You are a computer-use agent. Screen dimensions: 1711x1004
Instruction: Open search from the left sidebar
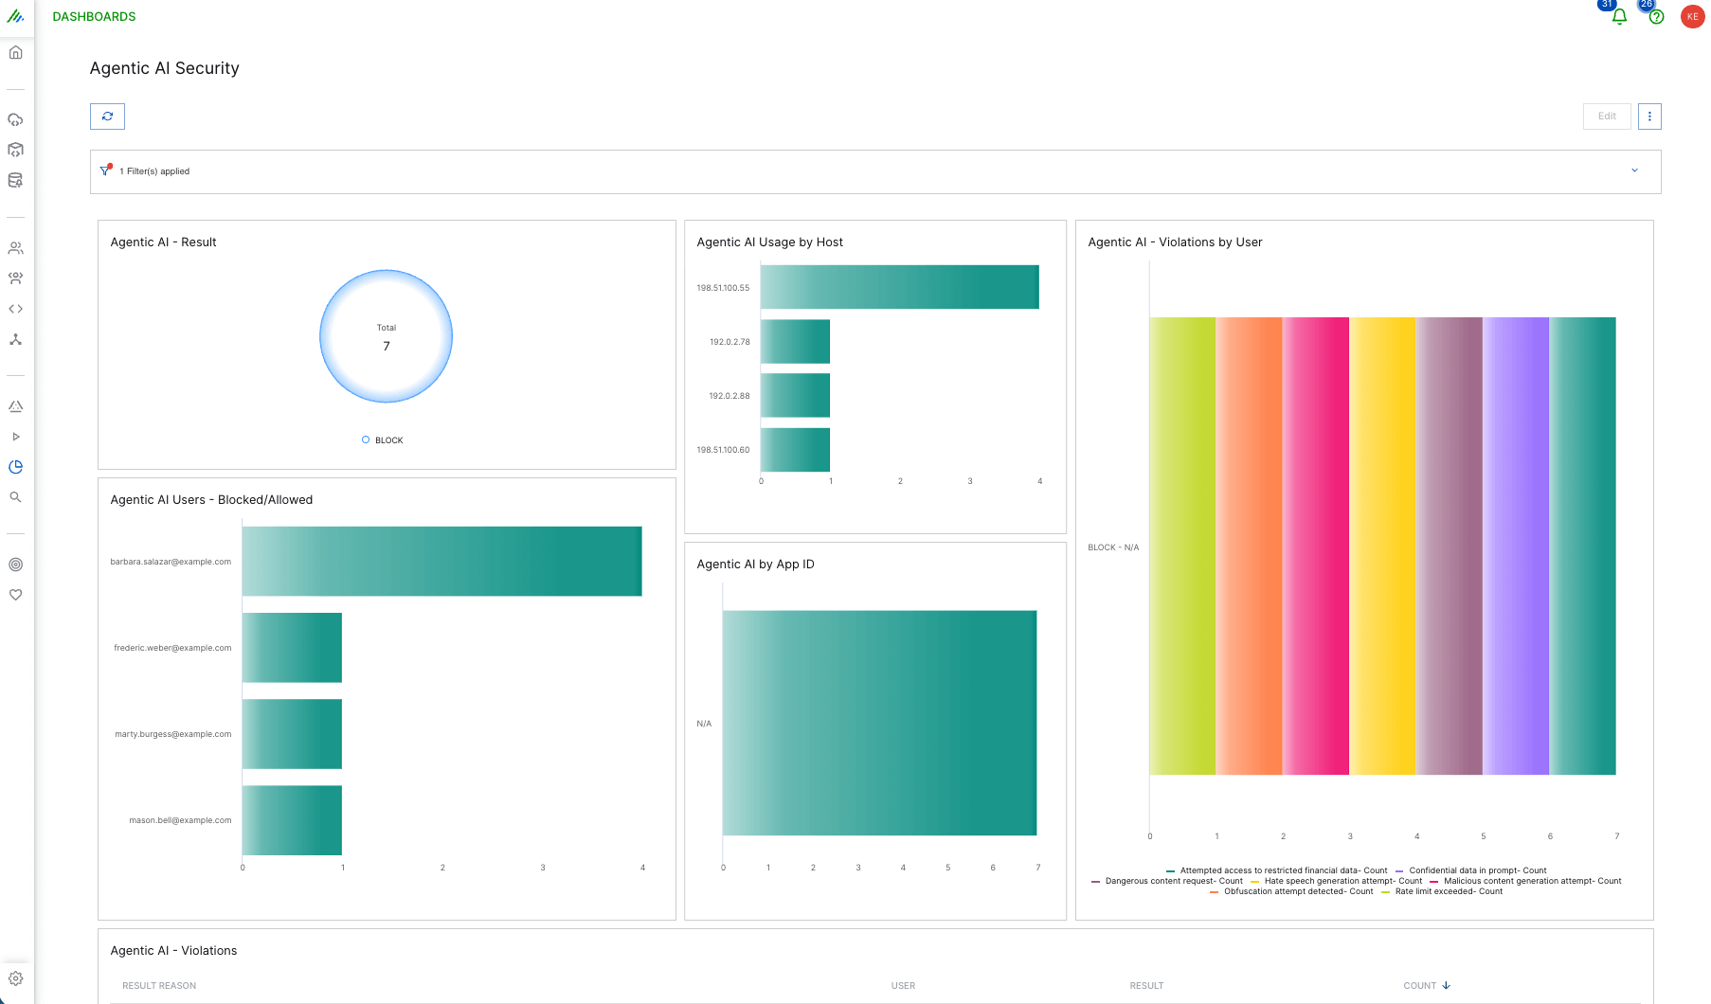(15, 496)
